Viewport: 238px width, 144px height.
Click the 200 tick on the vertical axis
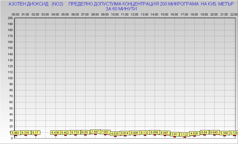tap(10, 18)
